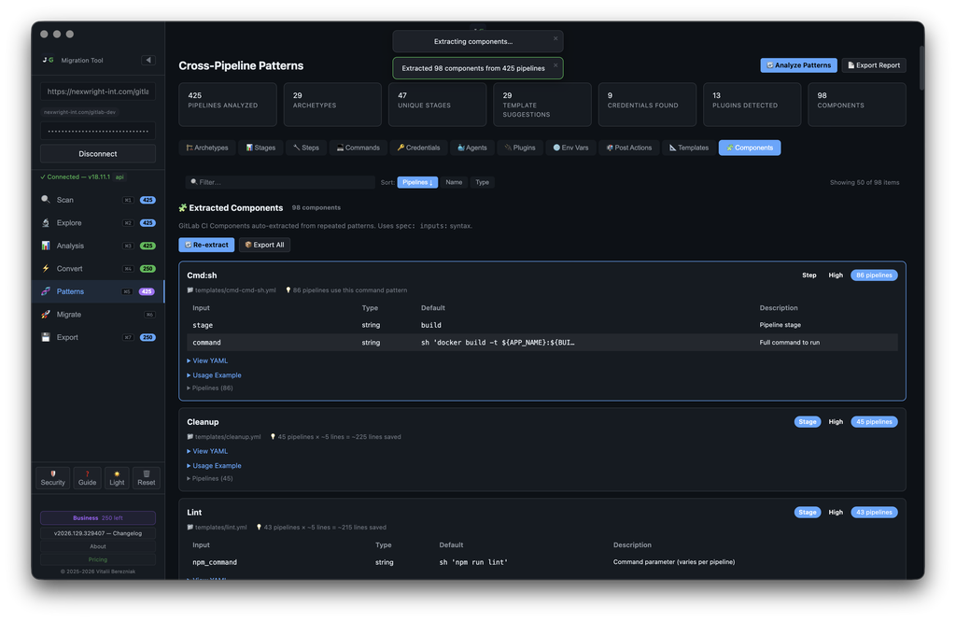
Task: Open the Guide question mark button
Action: [87, 477]
